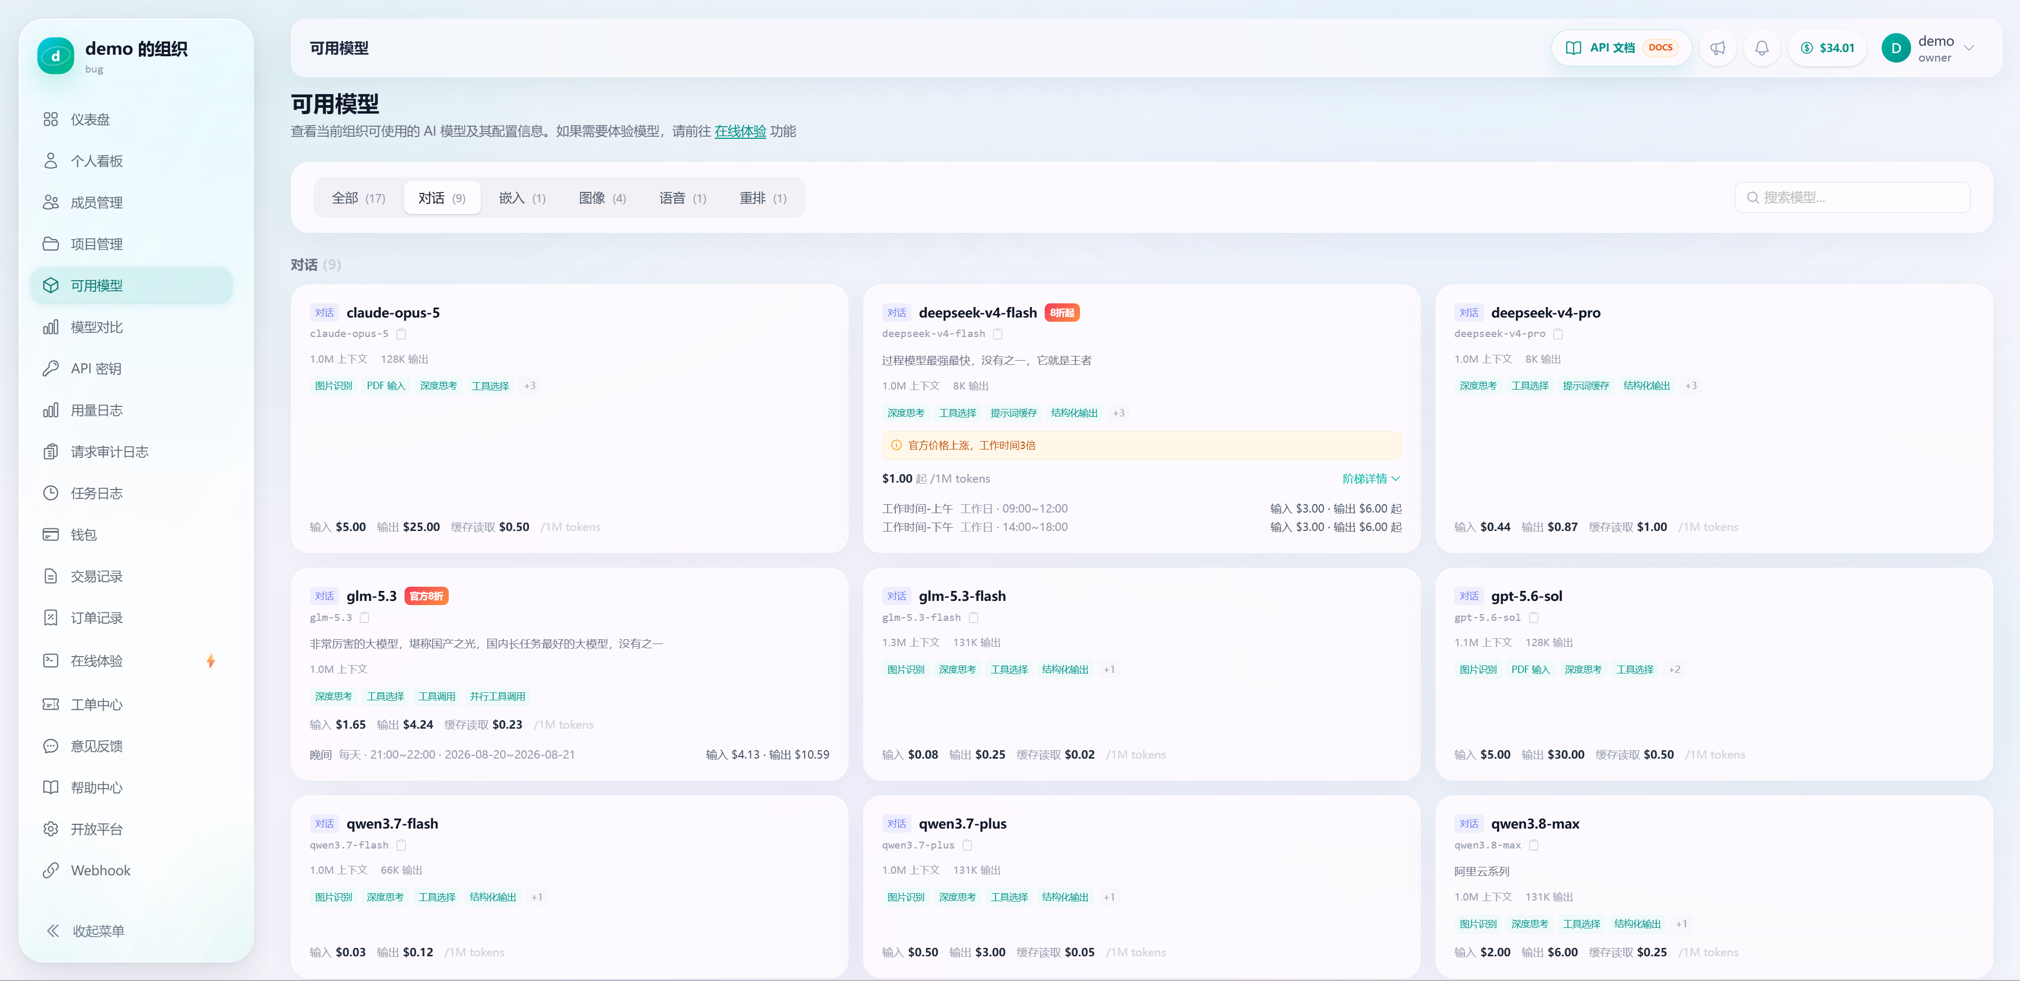Follow the 在线体验 link in description
This screenshot has width=2020, height=981.
740,131
